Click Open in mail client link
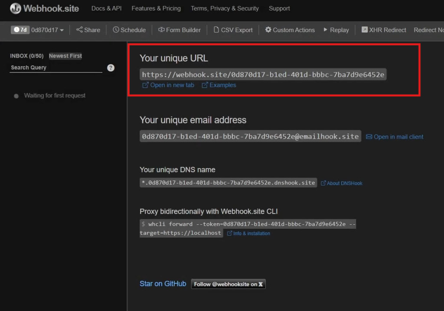Viewport: 444px width, 311px height. (x=395, y=136)
